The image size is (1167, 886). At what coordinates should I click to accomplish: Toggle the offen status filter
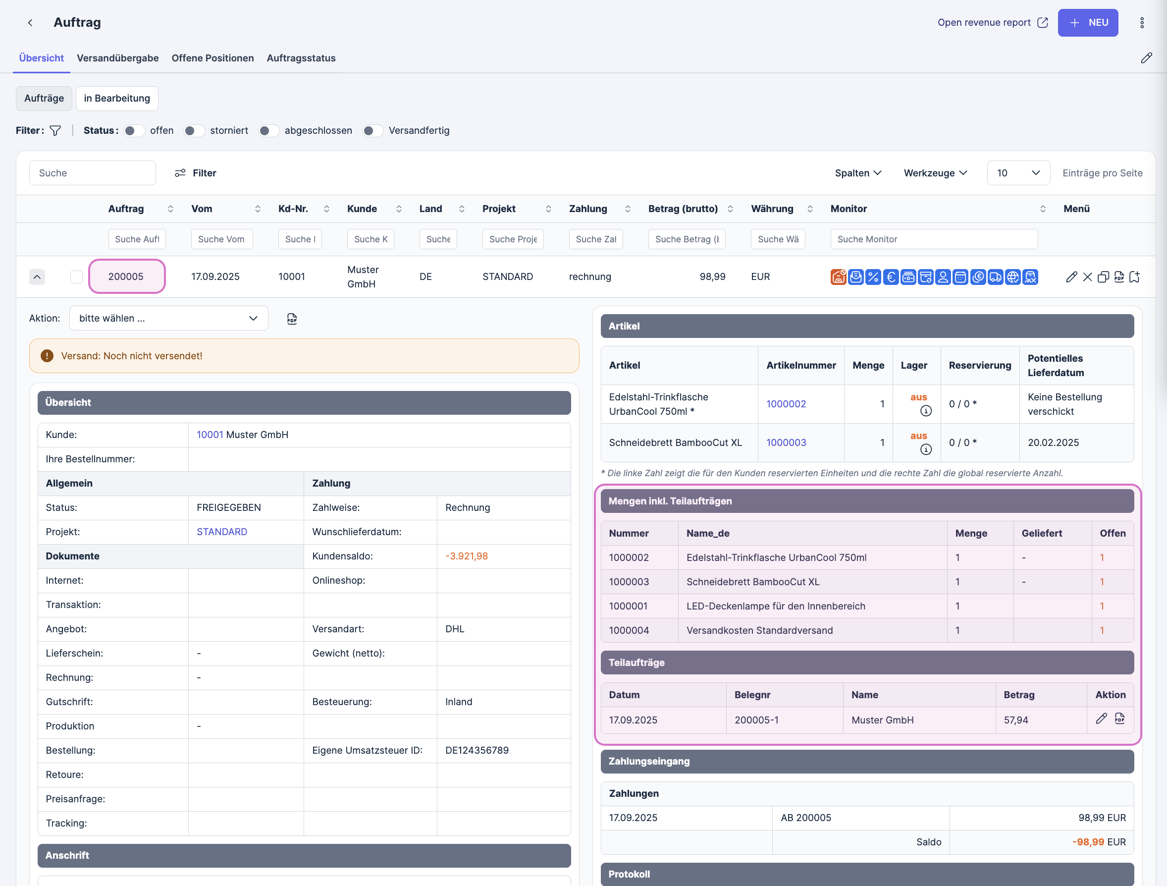[x=134, y=130]
